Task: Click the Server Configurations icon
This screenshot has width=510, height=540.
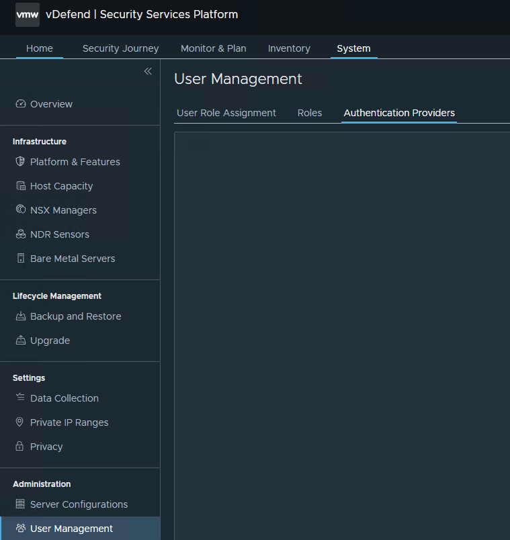Action: click(20, 504)
